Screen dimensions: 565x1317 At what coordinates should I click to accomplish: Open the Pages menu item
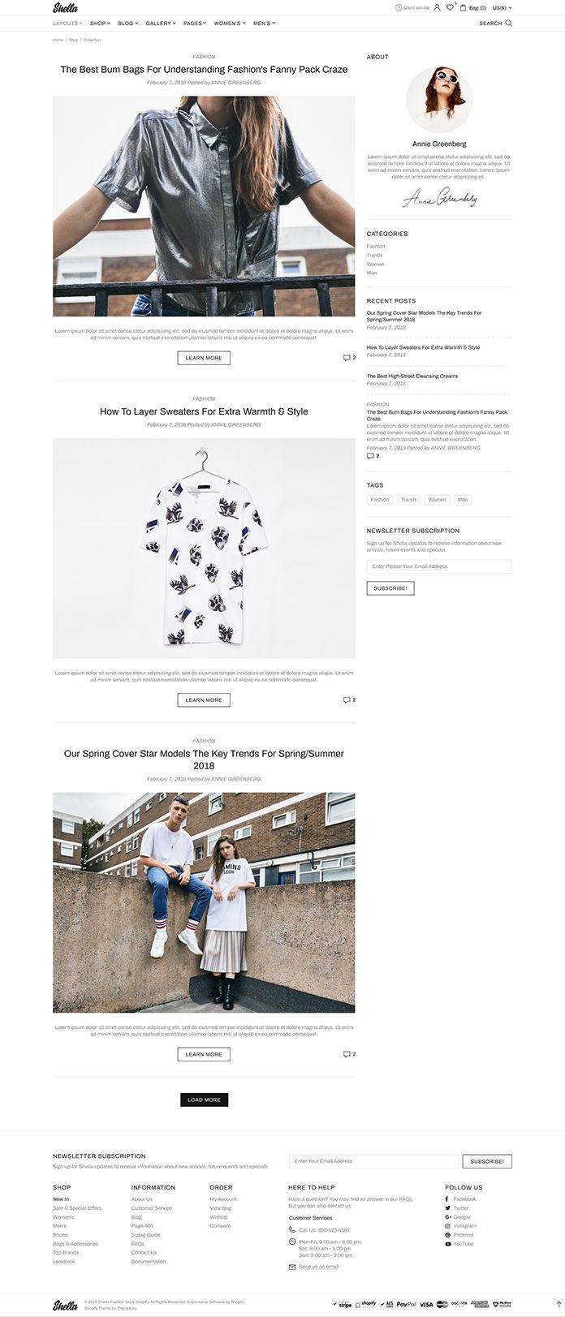(x=195, y=24)
